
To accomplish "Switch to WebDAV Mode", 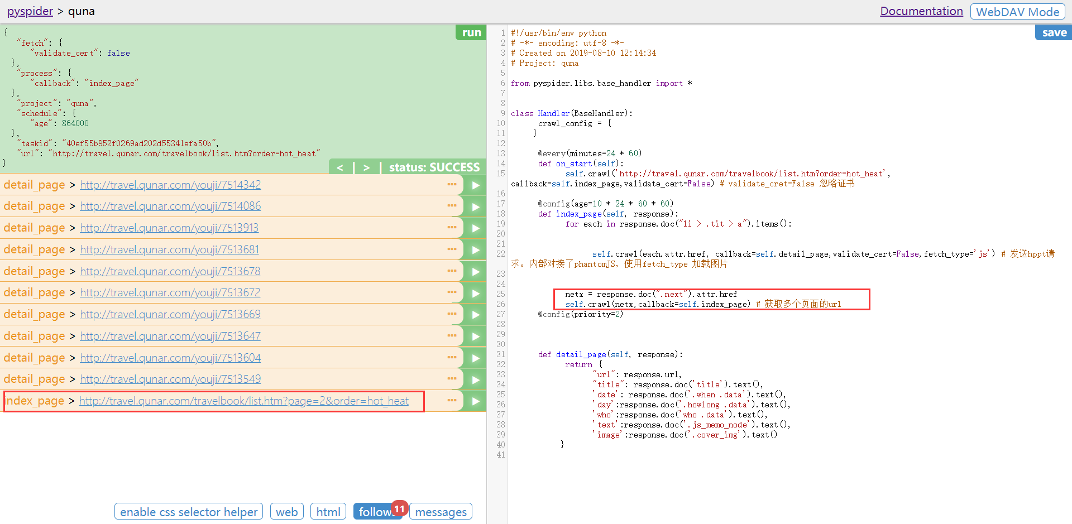I will 1017,12.
